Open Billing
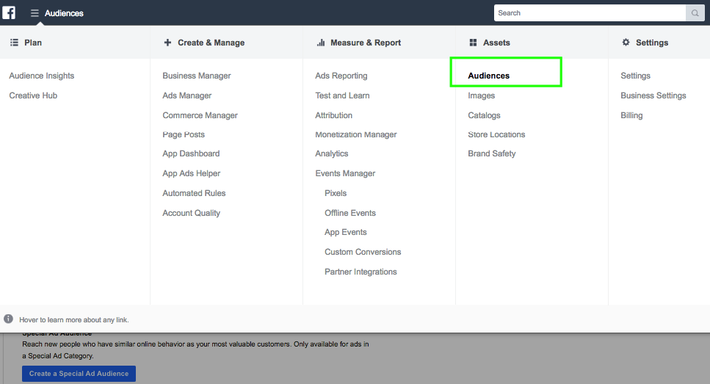 [631, 115]
